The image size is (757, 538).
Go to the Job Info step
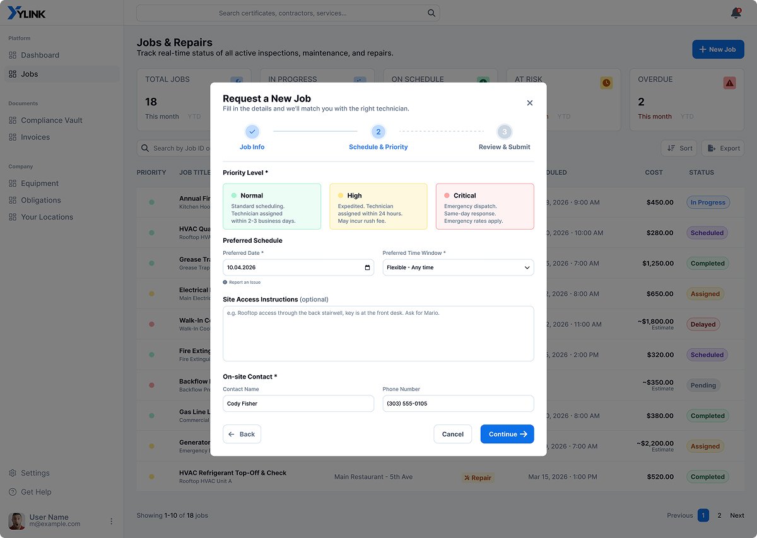pyautogui.click(x=252, y=138)
